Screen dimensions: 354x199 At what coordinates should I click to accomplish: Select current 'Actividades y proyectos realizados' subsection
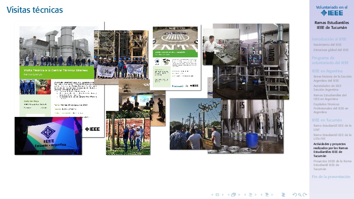330,150
